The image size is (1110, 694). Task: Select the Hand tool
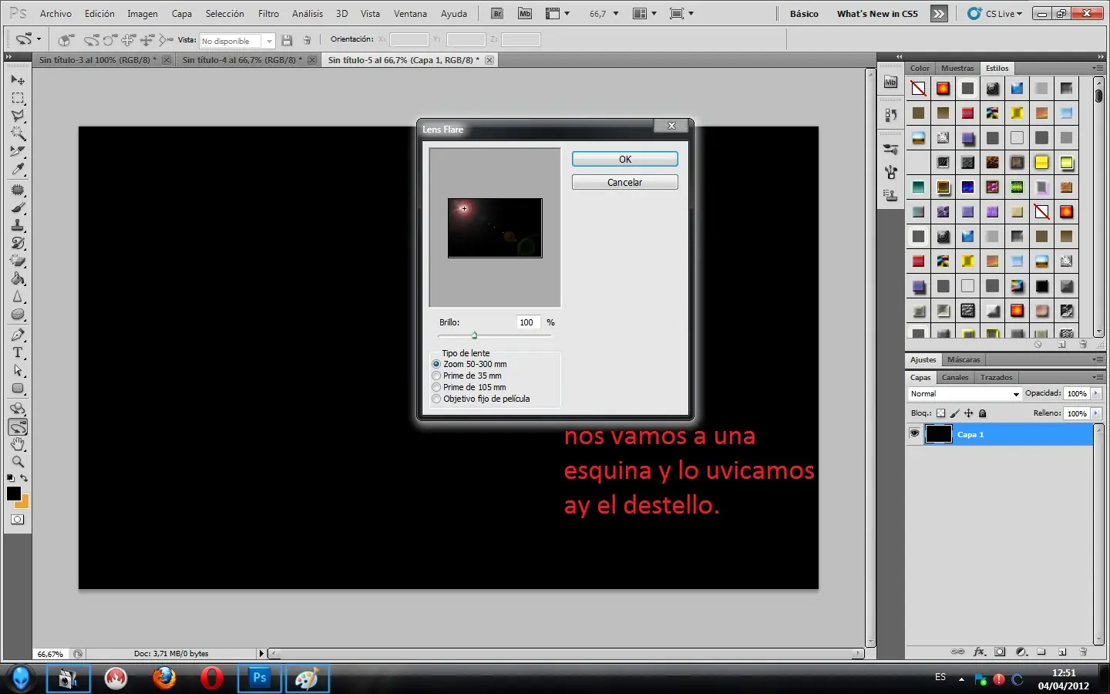18,445
